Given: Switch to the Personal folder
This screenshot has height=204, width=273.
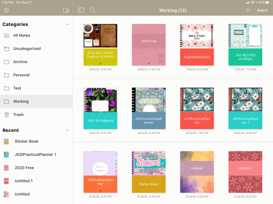Looking at the screenshot, I should pos(21,75).
